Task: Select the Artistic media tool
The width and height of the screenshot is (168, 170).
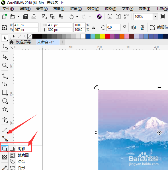Action: pyautogui.click(x=5, y=84)
